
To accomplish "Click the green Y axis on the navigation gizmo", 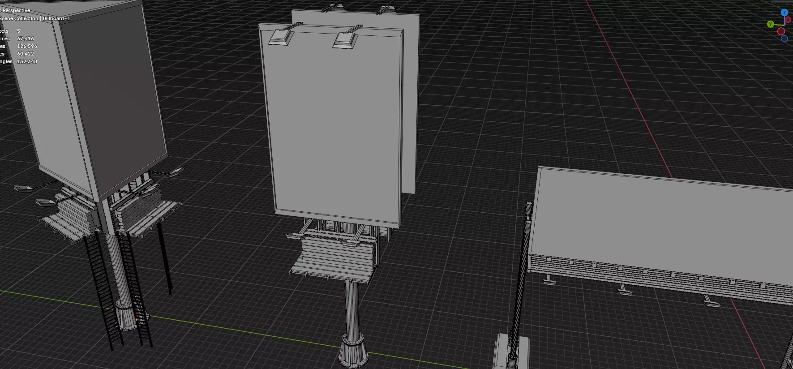I will (771, 24).
